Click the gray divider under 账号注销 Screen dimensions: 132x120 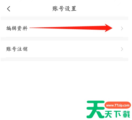coord(64,59)
